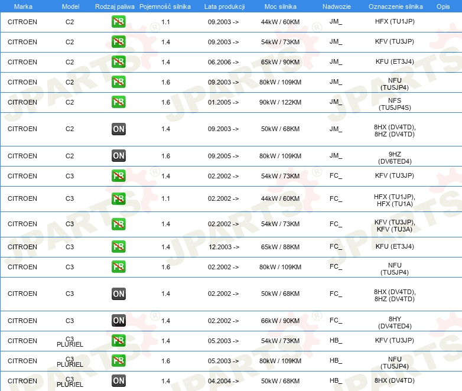The width and height of the screenshot is (462, 391).
Task: Click PB icon for C3 88KM row
Action: [x=118, y=247]
